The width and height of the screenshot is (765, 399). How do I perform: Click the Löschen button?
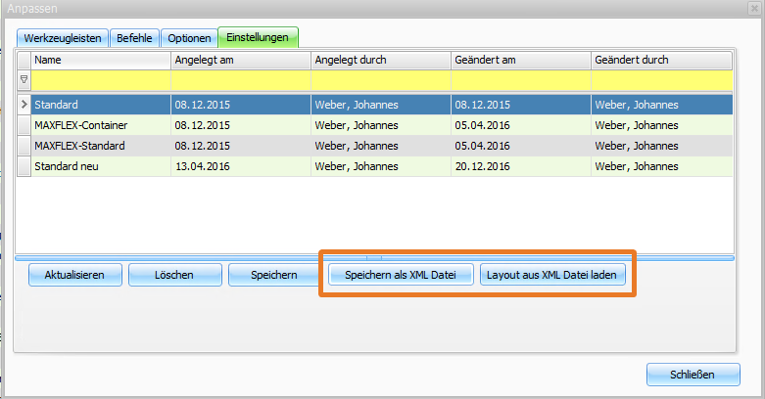(172, 275)
